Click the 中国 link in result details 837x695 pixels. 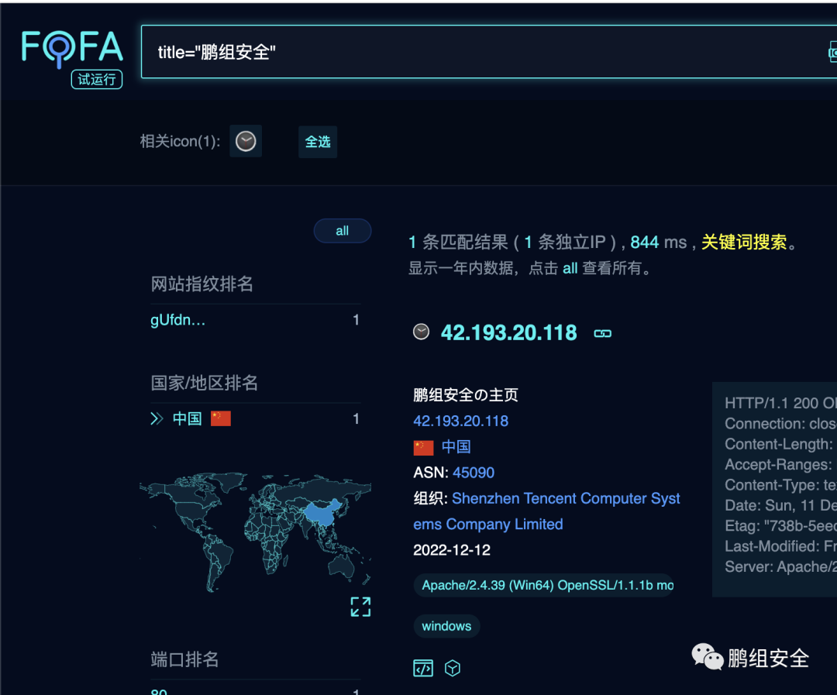[456, 447]
